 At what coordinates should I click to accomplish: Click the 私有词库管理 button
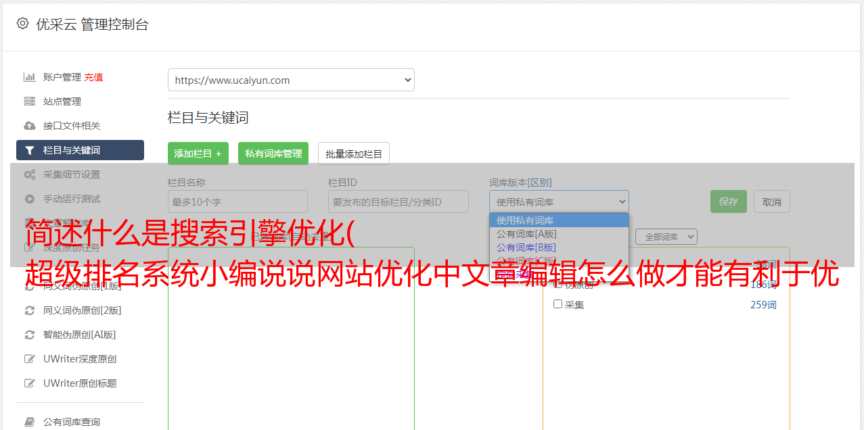[273, 153]
